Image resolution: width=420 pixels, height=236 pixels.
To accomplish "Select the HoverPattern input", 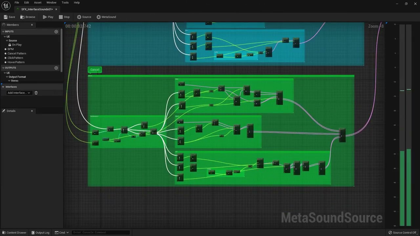I will (16, 62).
